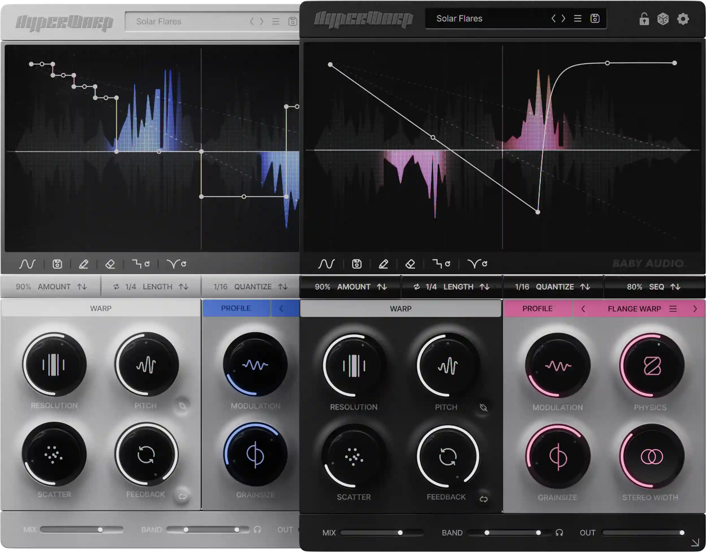Click save curve icon in light window toolbar
Screen dimensions: 706x552
pyautogui.click(x=57, y=264)
